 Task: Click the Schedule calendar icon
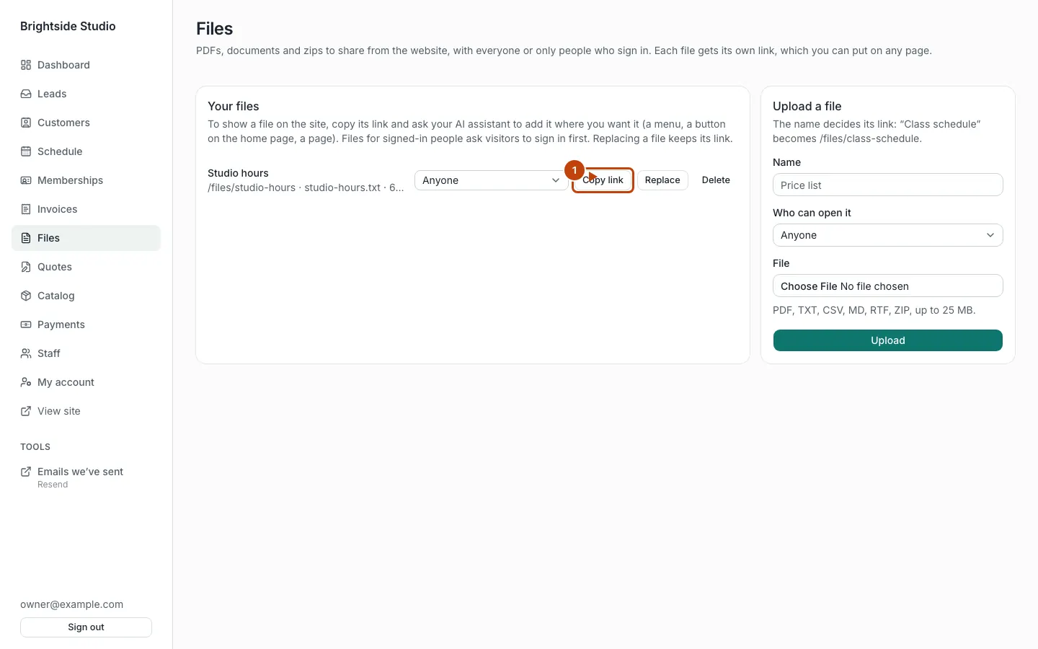point(26,151)
